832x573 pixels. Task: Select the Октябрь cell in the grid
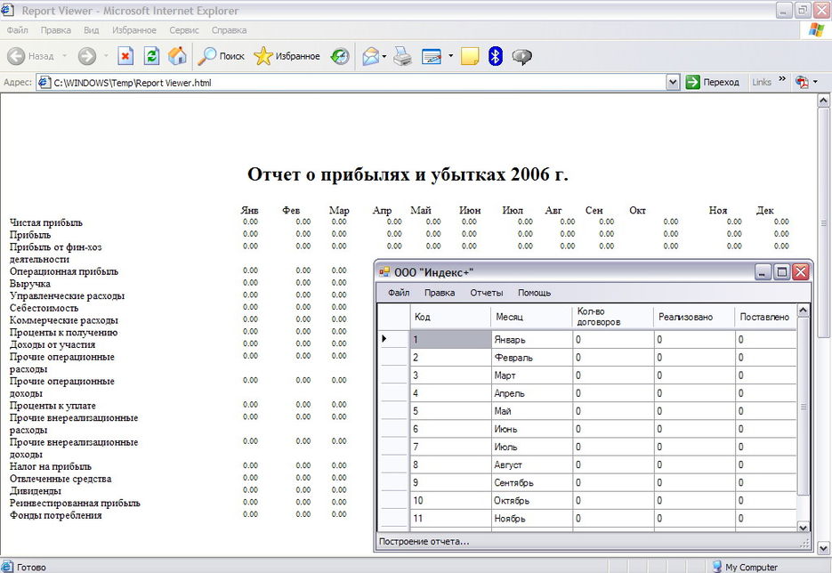[x=532, y=500]
